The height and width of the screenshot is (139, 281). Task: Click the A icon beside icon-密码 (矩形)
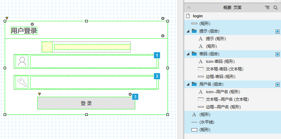201,62
